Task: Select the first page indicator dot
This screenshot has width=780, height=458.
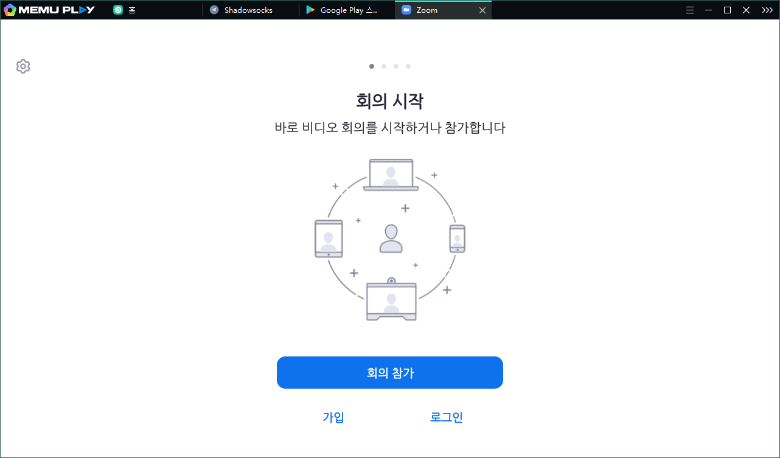Action: pyautogui.click(x=372, y=66)
